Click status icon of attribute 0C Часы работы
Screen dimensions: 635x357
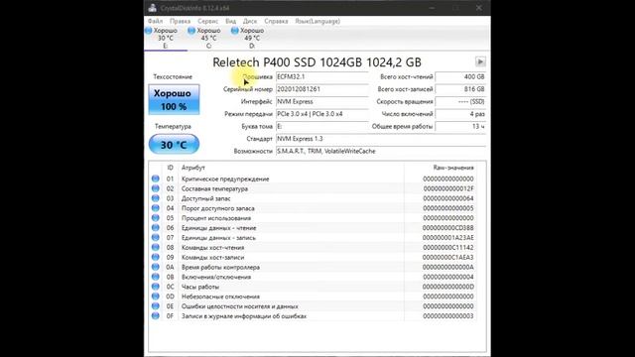156,287
